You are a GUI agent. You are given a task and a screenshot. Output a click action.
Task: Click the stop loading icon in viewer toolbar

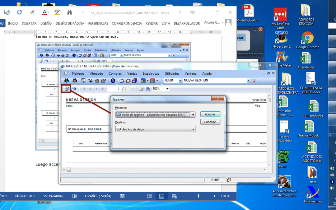[x=141, y=89]
